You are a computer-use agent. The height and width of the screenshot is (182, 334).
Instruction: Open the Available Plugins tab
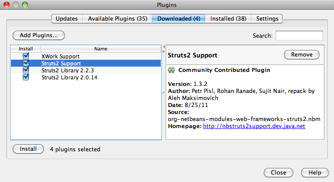point(117,18)
